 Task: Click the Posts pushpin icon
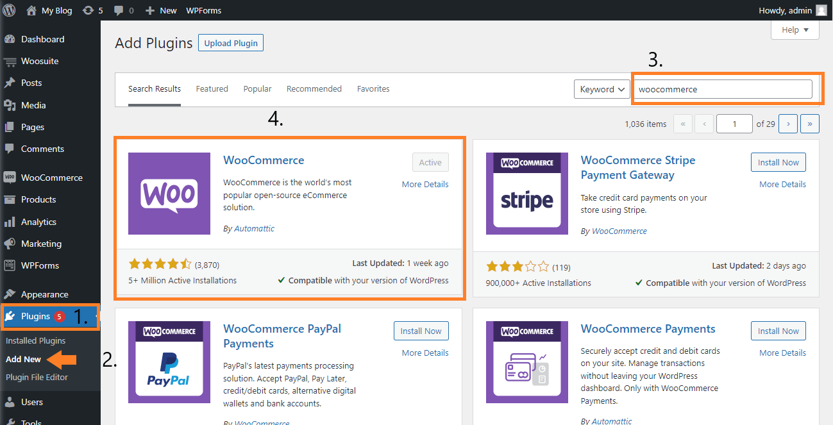[10, 83]
